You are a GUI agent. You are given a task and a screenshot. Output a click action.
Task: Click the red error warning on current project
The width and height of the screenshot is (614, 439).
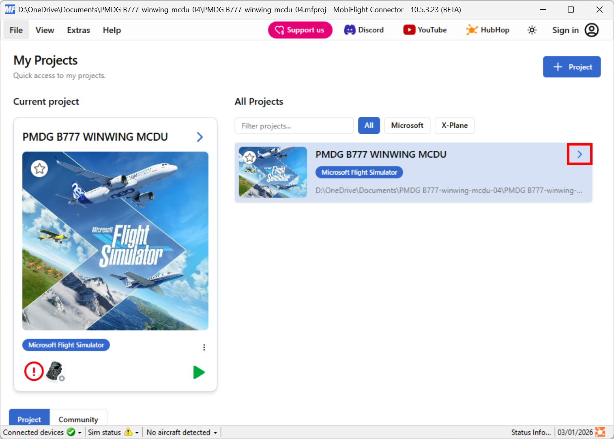pos(34,371)
